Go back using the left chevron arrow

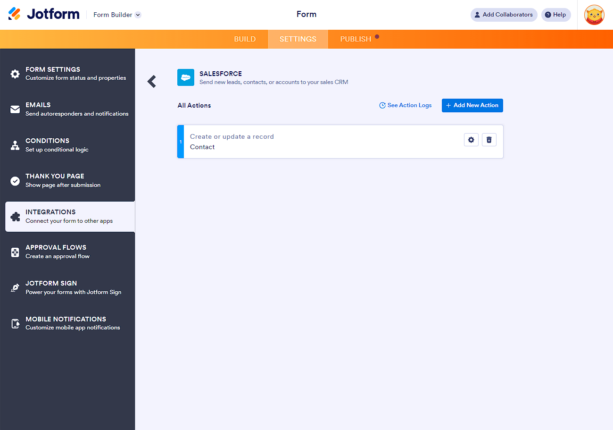pos(152,82)
